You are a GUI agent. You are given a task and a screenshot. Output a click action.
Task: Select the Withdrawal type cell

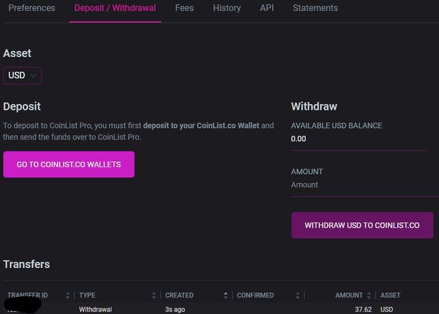tap(95, 309)
